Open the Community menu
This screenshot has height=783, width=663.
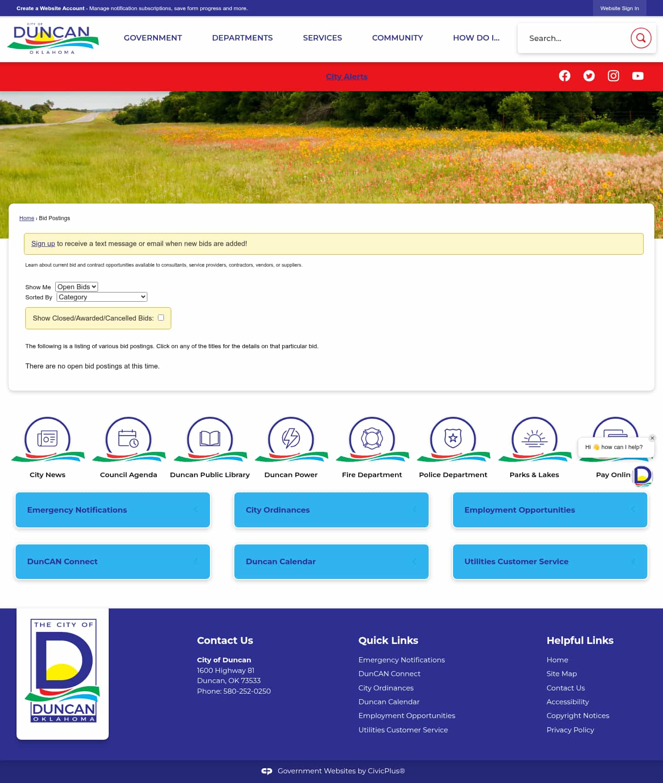(x=397, y=38)
